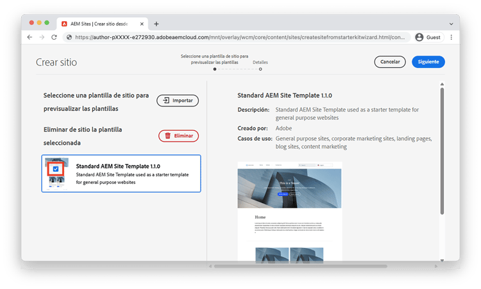481x289 pixels.
Task: Uncheck the Standard AEM Site Template checkbox
Action: [x=56, y=169]
